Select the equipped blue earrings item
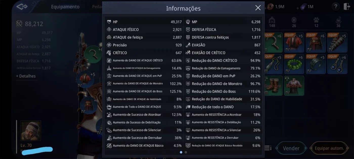The width and height of the screenshot is (354, 159). coord(338,64)
